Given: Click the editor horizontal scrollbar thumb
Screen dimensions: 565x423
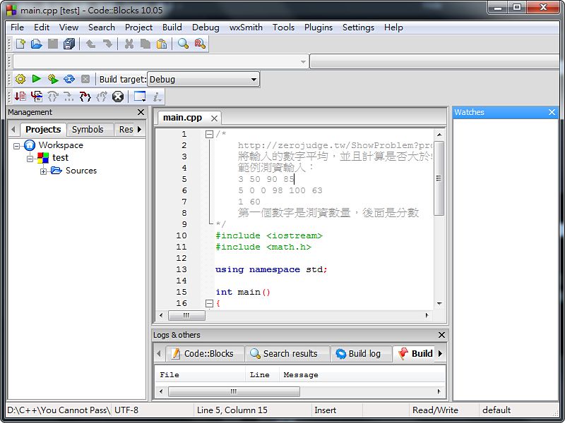Looking at the screenshot, I should [186, 315].
